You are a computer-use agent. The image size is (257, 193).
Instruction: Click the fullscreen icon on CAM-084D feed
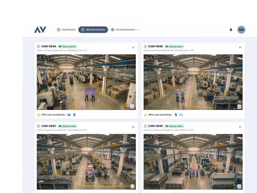coord(239,186)
